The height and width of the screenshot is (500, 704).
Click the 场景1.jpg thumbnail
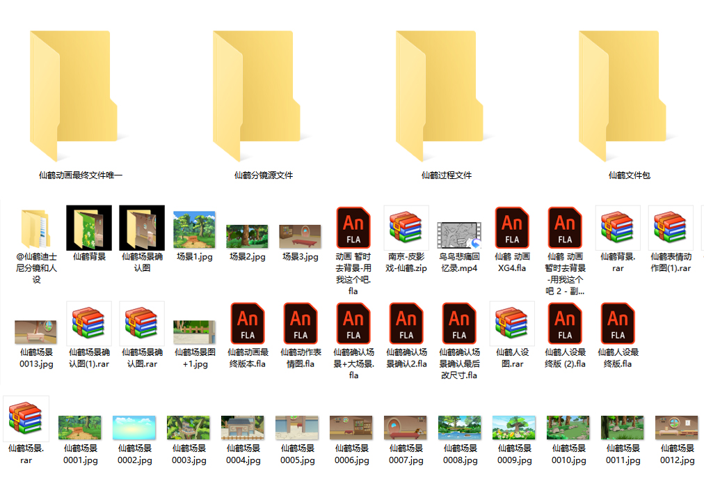[x=195, y=231]
